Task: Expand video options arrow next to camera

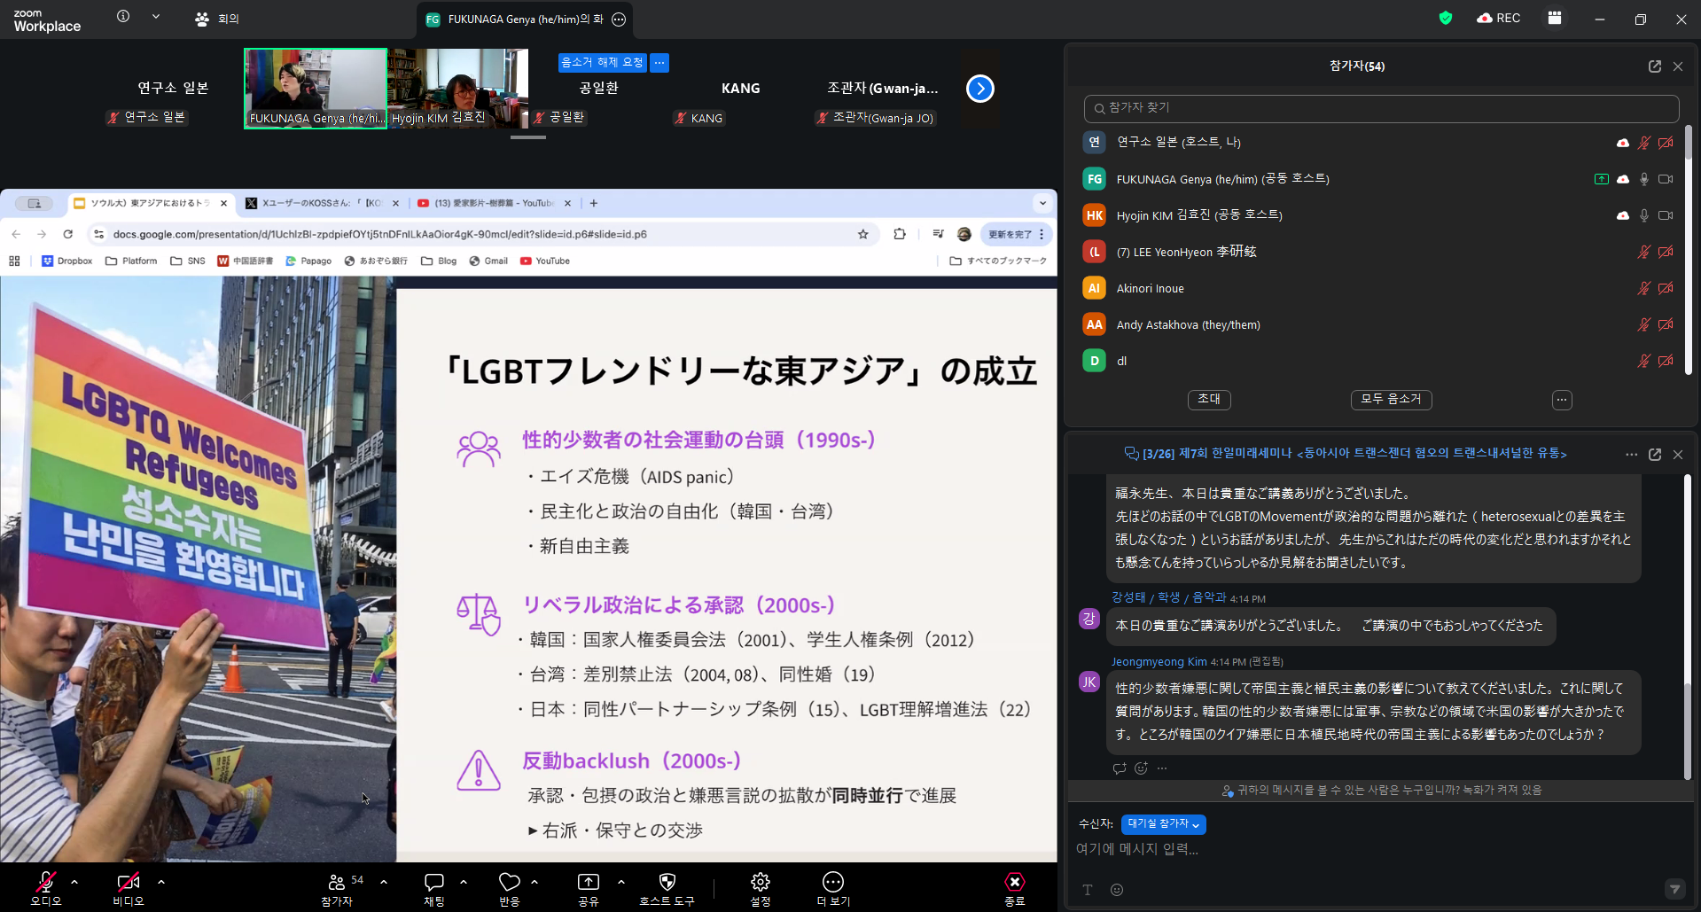Action: coord(161,882)
